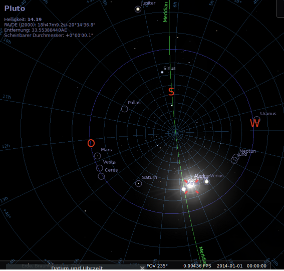Select the Neptun marker circle
Screen dimensions: 284x271
coord(236,157)
